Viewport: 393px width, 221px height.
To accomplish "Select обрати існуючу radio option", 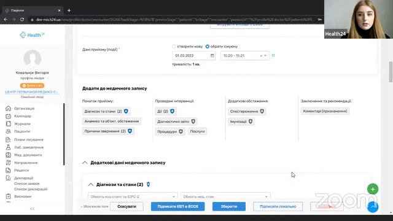I will 208,47.
